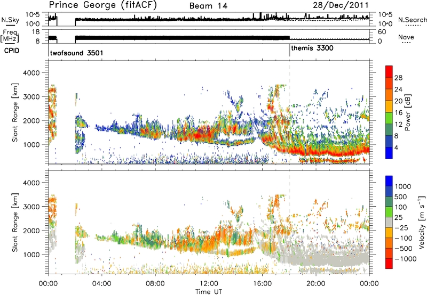Click the '60' Nave axis tick label
This screenshot has width=427, height=295.
[x=382, y=32]
